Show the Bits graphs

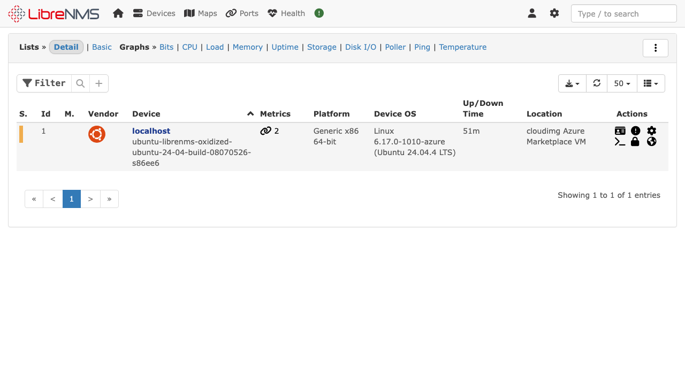coord(166,47)
